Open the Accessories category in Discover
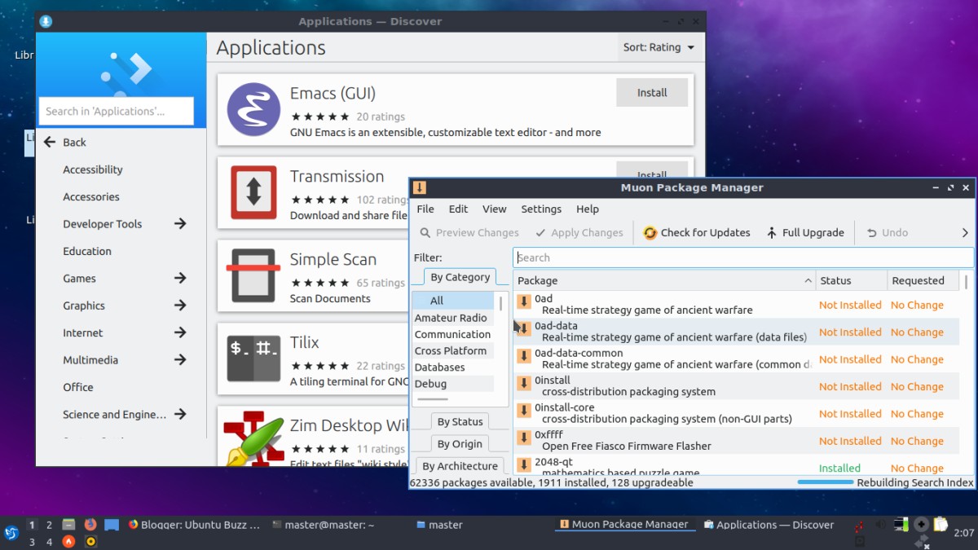 click(x=91, y=196)
